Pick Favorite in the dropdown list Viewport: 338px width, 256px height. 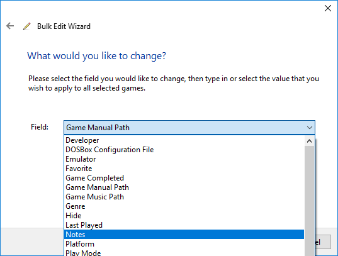pos(184,169)
